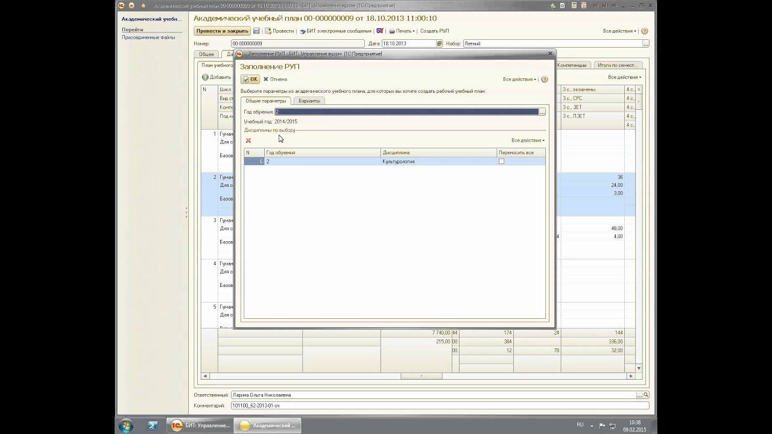Click the БИТ logo toolbar icon
The height and width of the screenshot is (434, 772).
point(380,31)
